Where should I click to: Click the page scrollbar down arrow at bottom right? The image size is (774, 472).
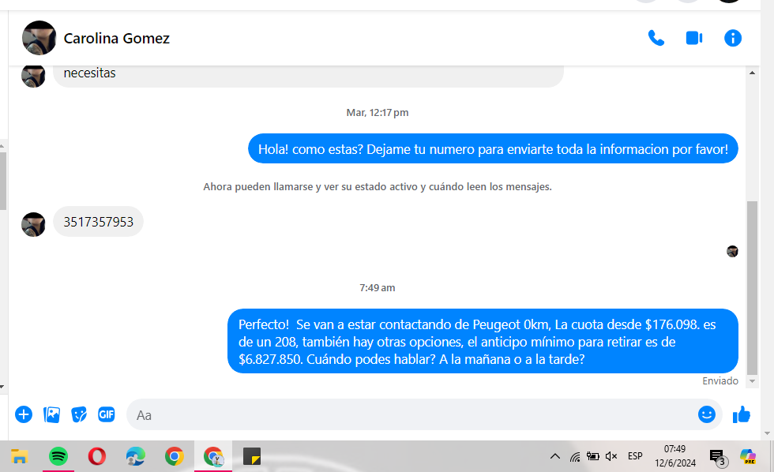[767, 433]
